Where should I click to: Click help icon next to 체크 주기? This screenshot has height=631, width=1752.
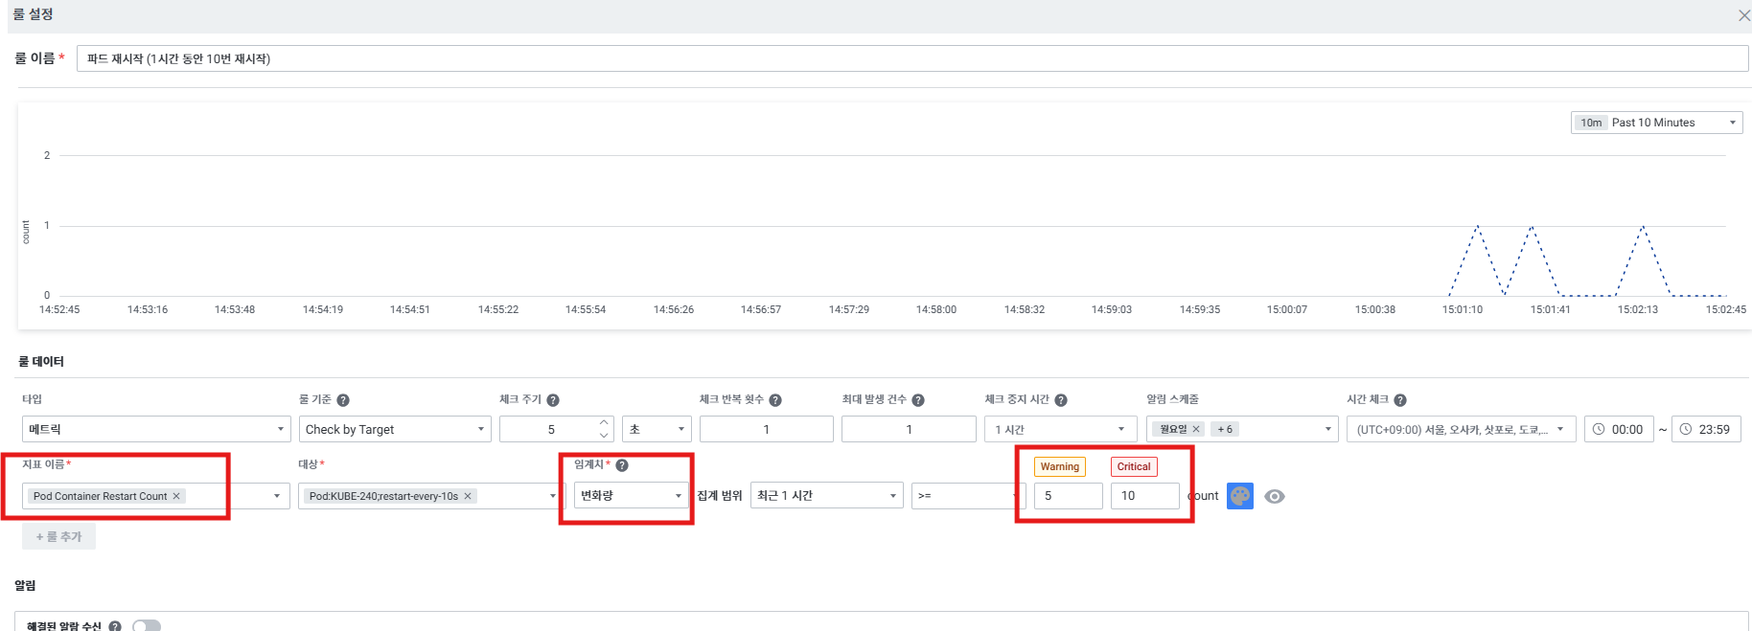(x=553, y=400)
